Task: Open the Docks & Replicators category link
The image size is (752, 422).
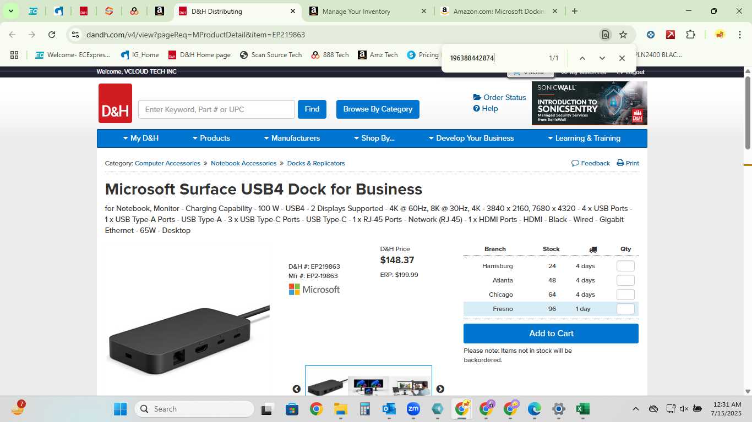Action: tap(316, 163)
